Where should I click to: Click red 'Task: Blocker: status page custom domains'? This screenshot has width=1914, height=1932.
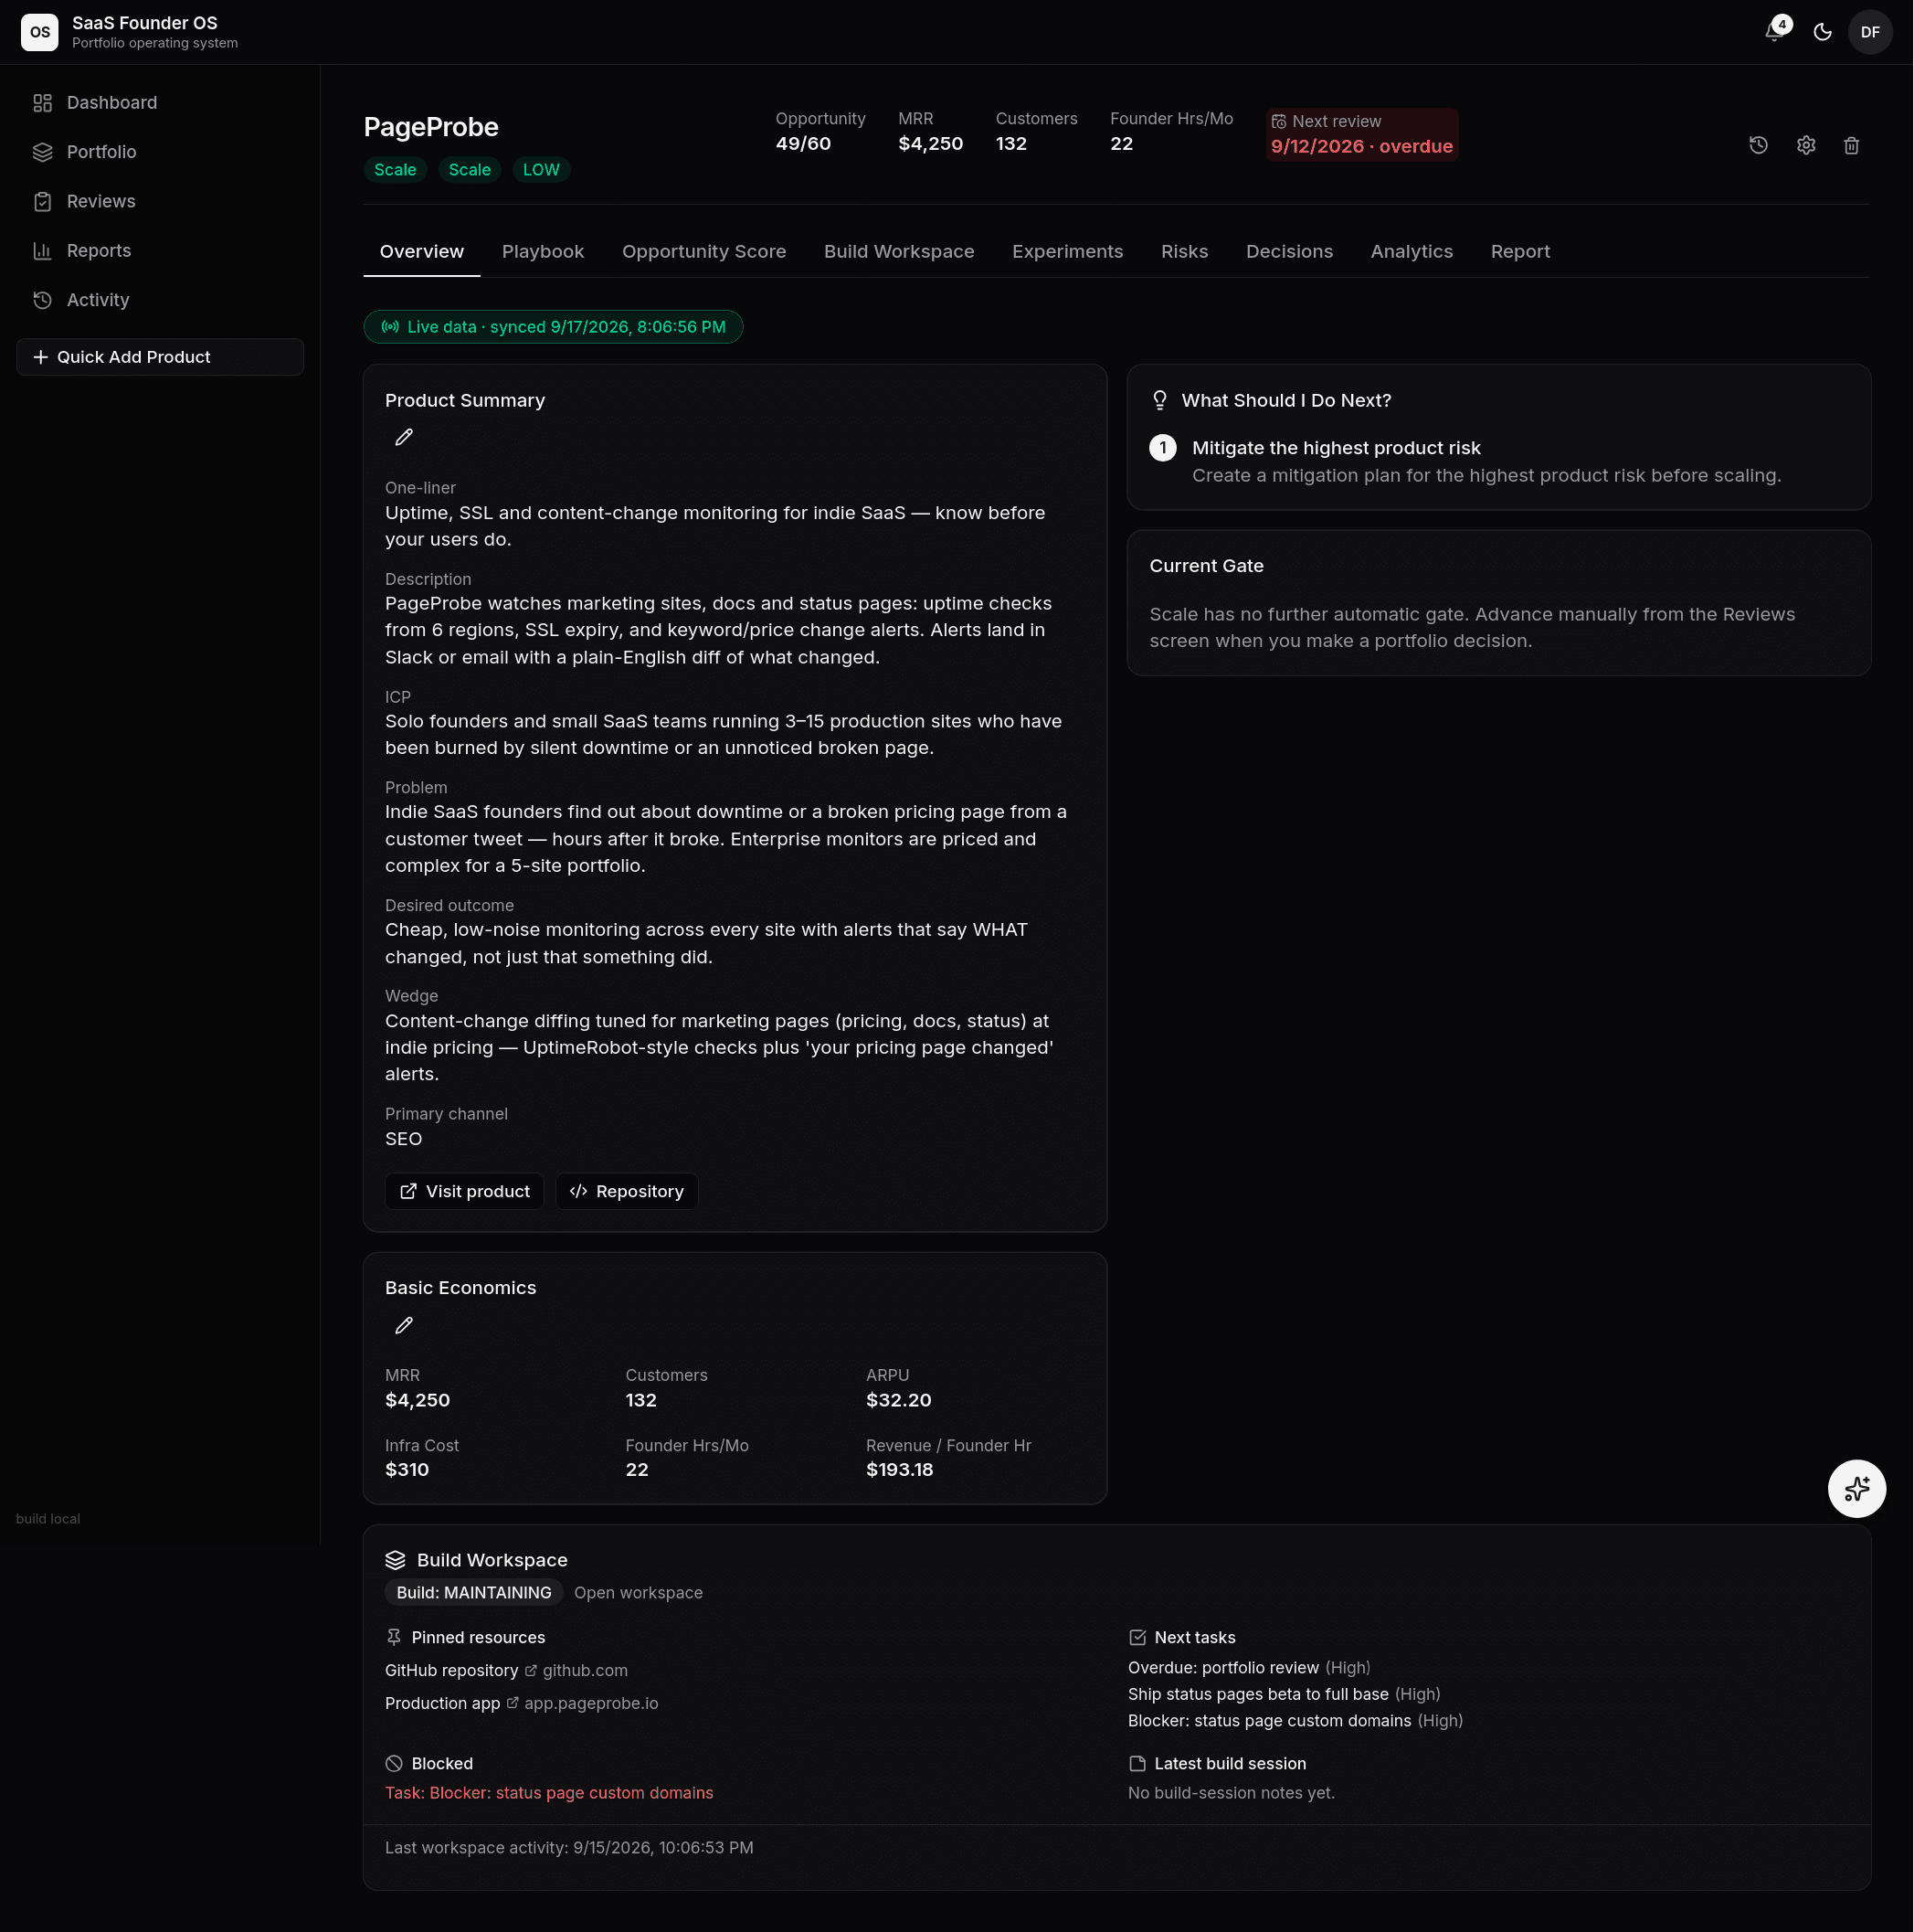(549, 1792)
